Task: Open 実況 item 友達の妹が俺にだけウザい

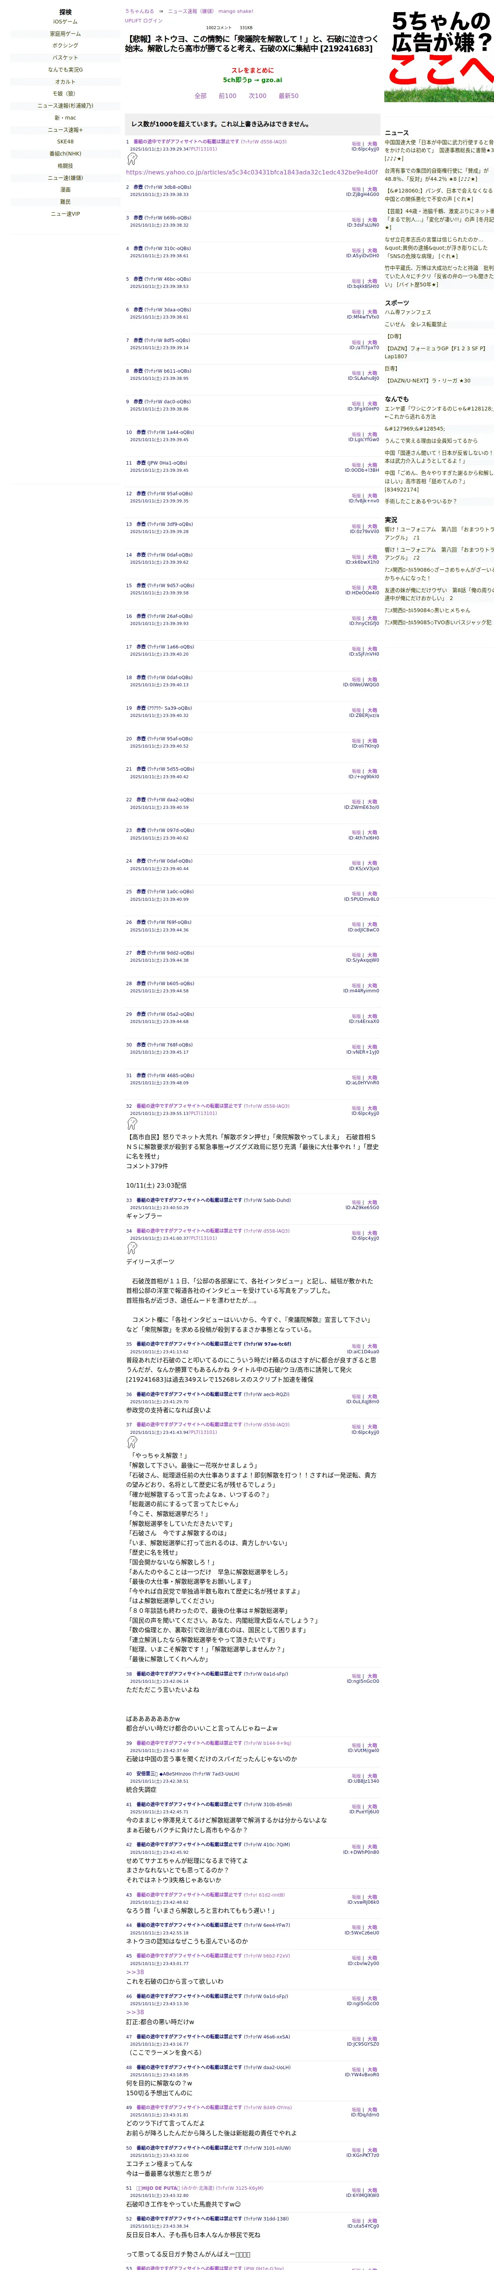Action: click(438, 594)
